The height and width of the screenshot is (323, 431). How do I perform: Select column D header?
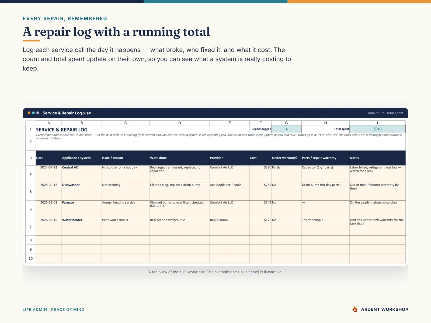point(180,123)
